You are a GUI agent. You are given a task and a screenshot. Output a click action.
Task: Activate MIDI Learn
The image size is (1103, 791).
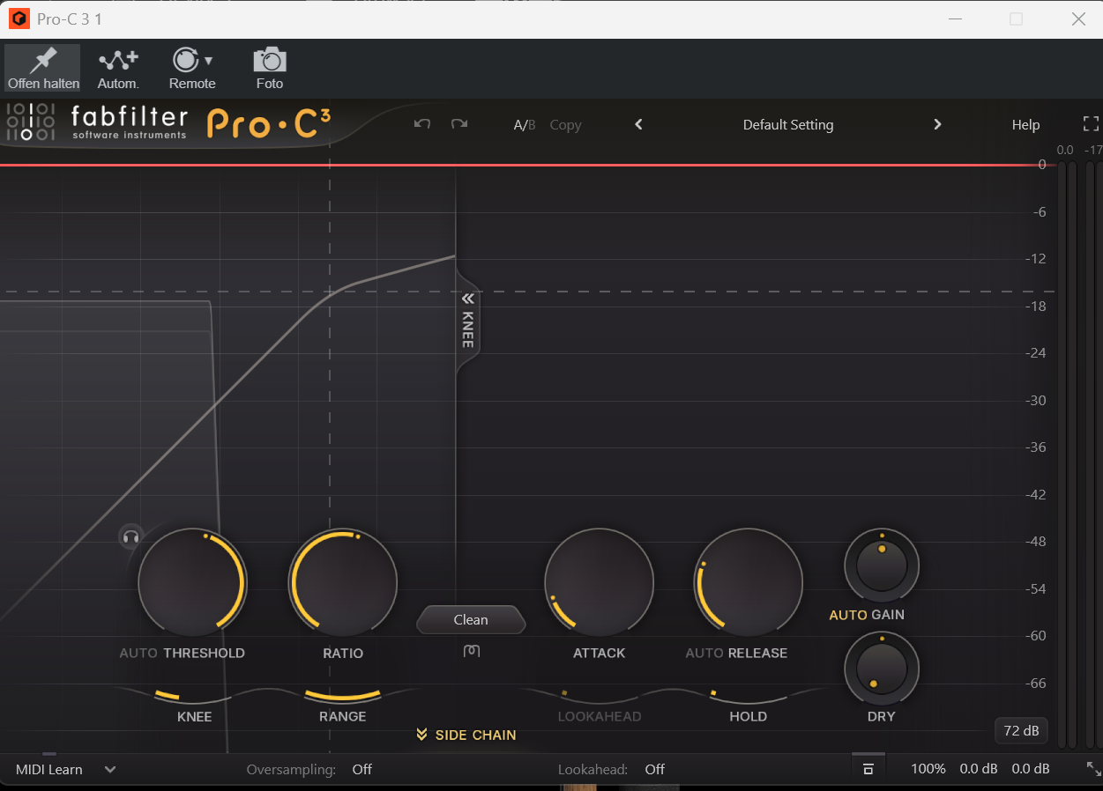49,769
